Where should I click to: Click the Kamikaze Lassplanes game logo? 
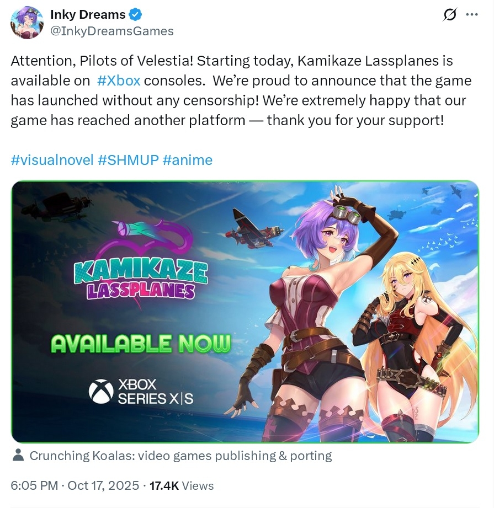tap(140, 263)
